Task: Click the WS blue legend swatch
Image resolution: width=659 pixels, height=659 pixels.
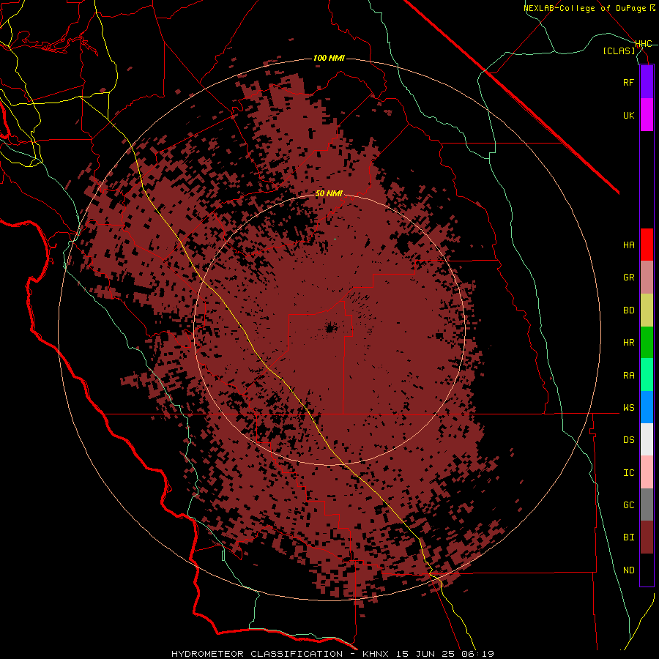Action: tap(647, 407)
